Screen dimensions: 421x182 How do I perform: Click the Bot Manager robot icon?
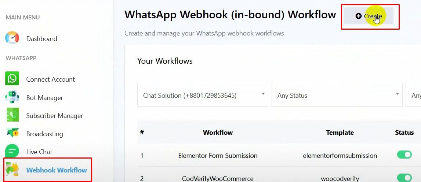tap(12, 97)
